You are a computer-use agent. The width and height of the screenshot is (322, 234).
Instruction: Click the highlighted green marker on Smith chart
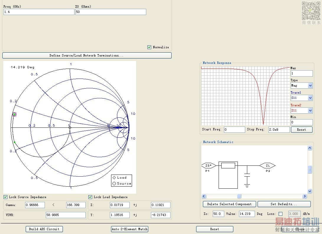[x=14, y=114]
